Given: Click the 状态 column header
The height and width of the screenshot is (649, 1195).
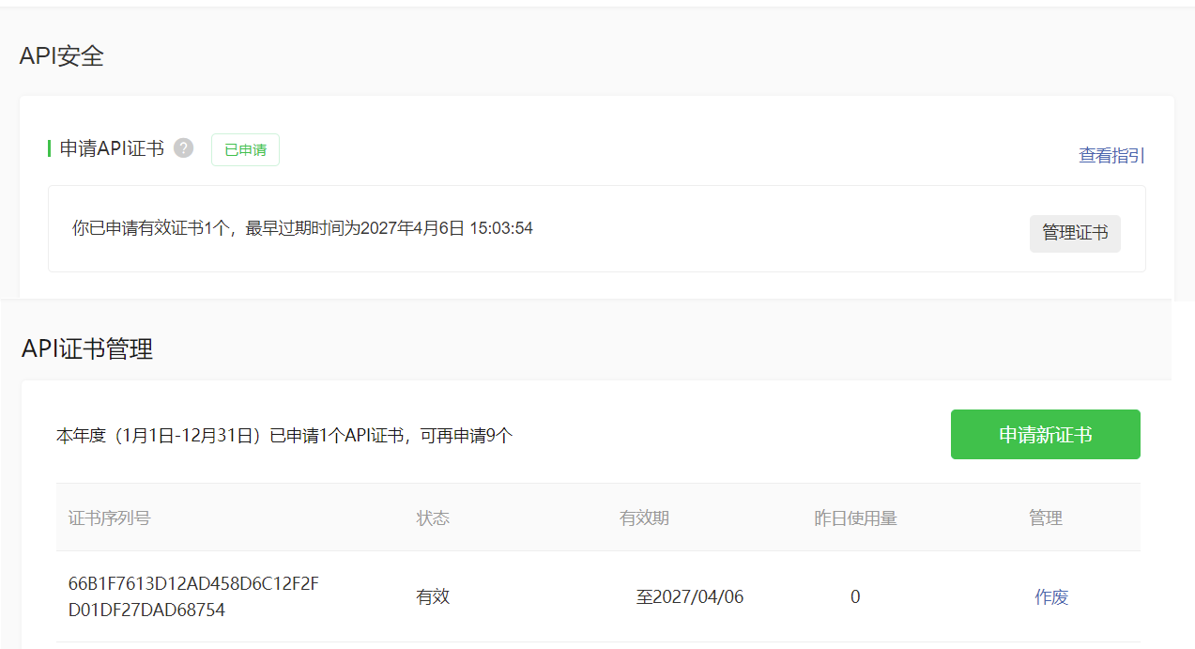Looking at the screenshot, I should click(432, 517).
